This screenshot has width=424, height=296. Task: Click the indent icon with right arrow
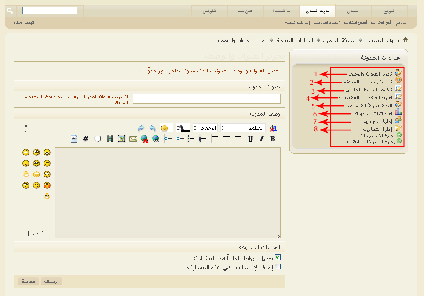[180, 138]
